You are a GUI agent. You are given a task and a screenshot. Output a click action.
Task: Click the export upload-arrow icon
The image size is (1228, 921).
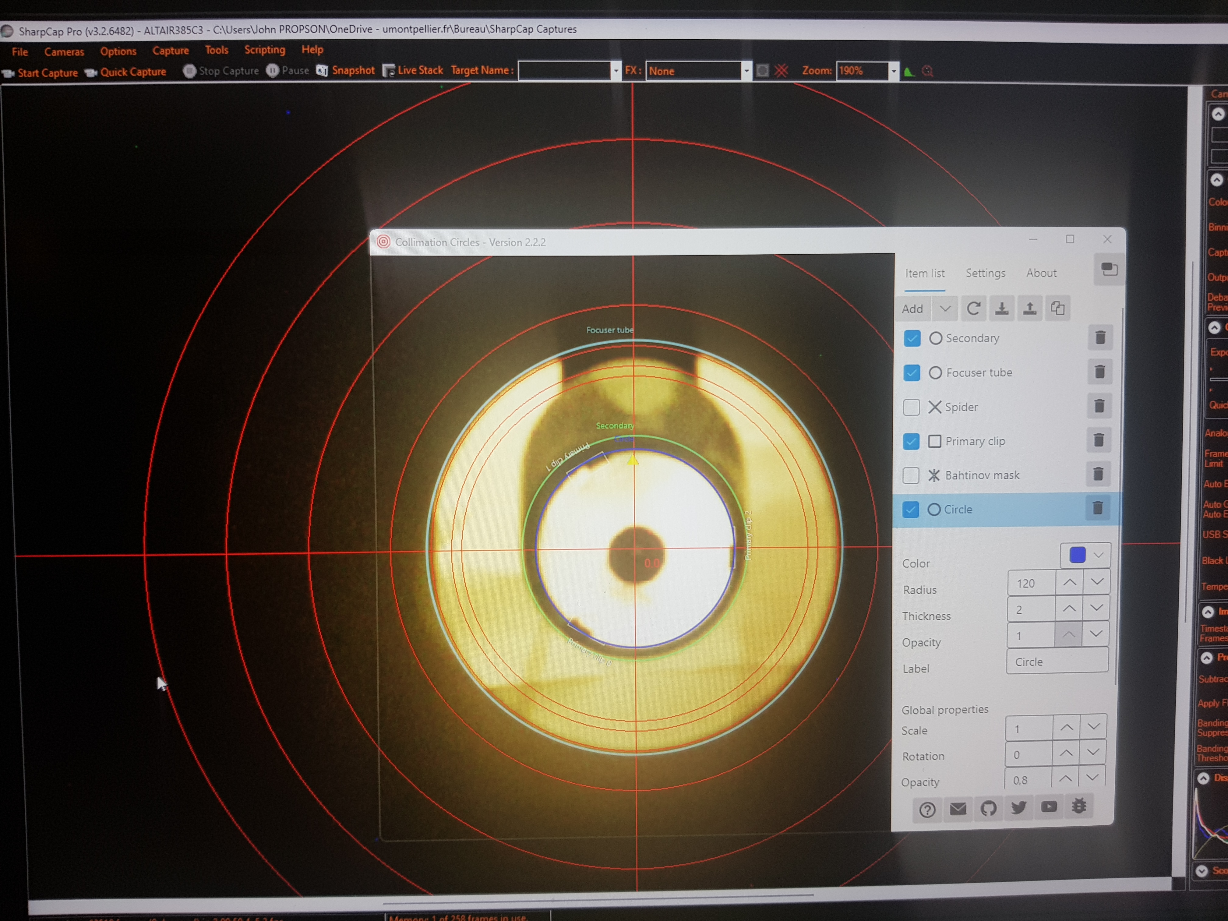pos(1030,309)
